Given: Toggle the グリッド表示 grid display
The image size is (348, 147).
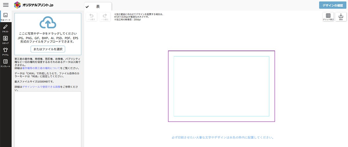Looking at the screenshot, I should pyautogui.click(x=328, y=17).
